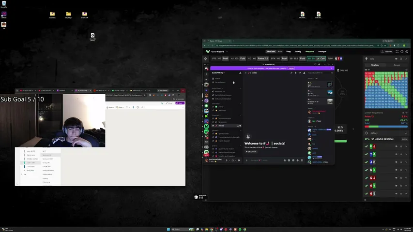The height and width of the screenshot is (232, 413).
Task: Open the 30 hands session OPEN button
Action: pyautogui.click(x=405, y=139)
